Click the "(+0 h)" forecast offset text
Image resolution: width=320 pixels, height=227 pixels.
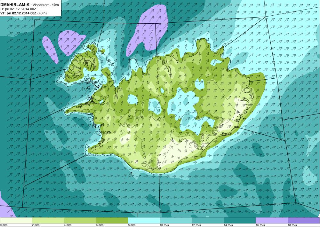point(42,13)
